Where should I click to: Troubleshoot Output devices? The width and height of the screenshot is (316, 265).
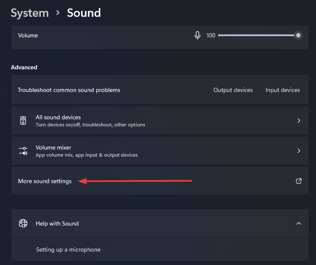(233, 90)
